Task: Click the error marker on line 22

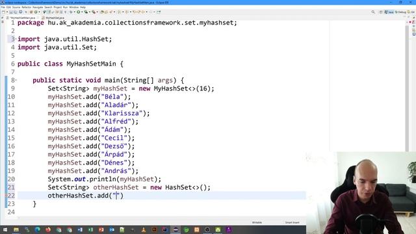Action: [x=6, y=196]
